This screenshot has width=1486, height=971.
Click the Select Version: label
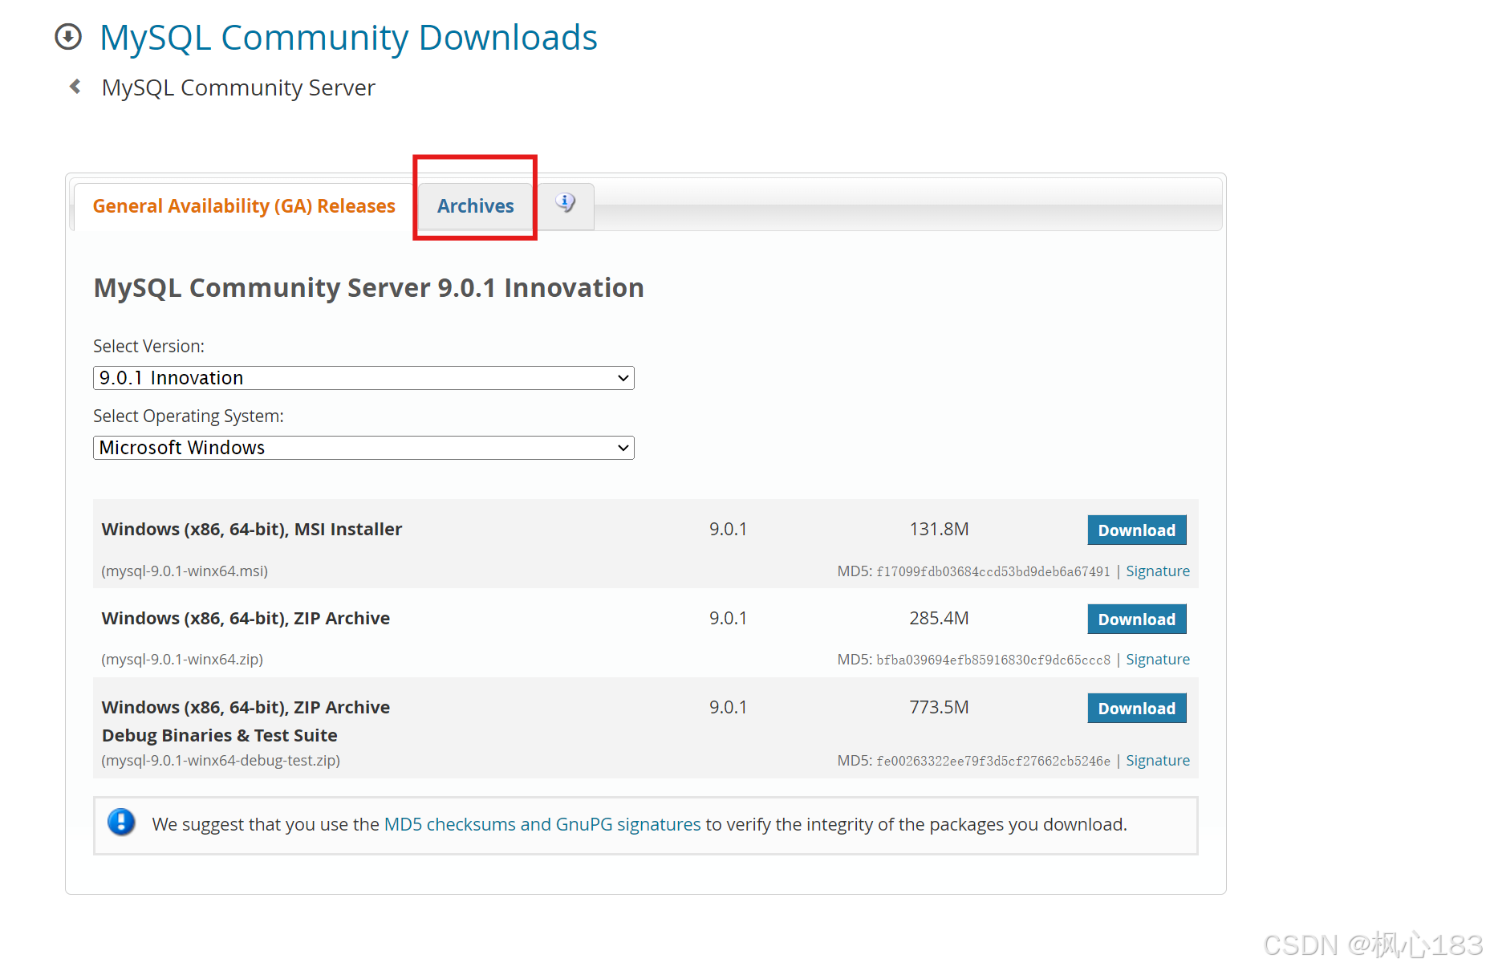148,347
